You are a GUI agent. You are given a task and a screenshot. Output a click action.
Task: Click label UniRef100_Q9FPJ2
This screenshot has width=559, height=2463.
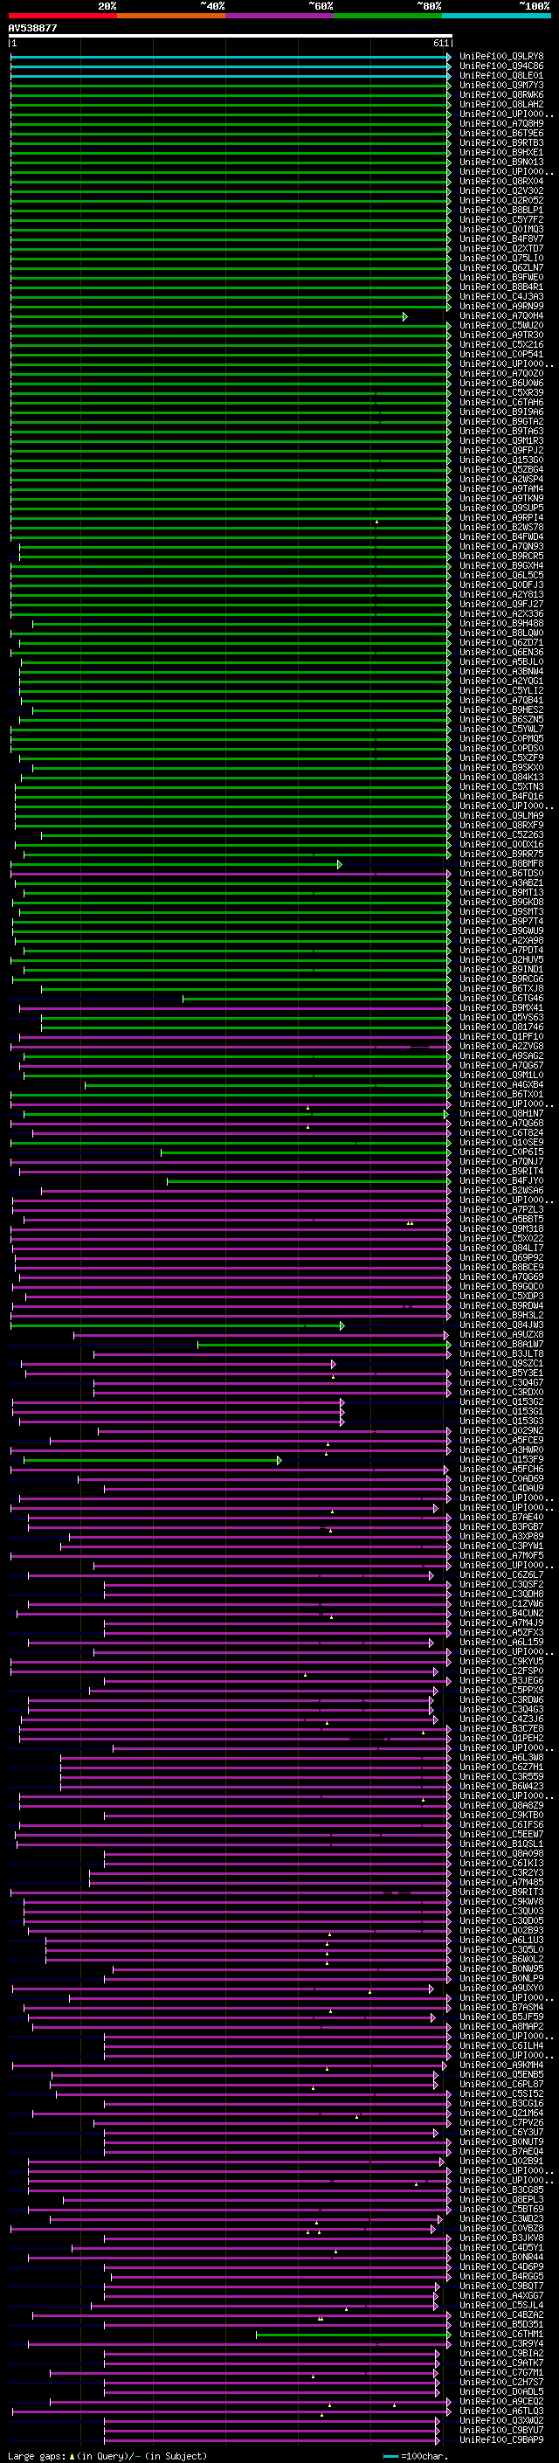[500, 450]
